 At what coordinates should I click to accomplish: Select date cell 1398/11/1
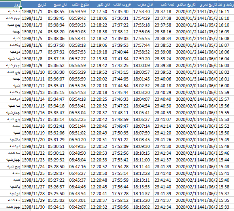click(x=34, y=12)
